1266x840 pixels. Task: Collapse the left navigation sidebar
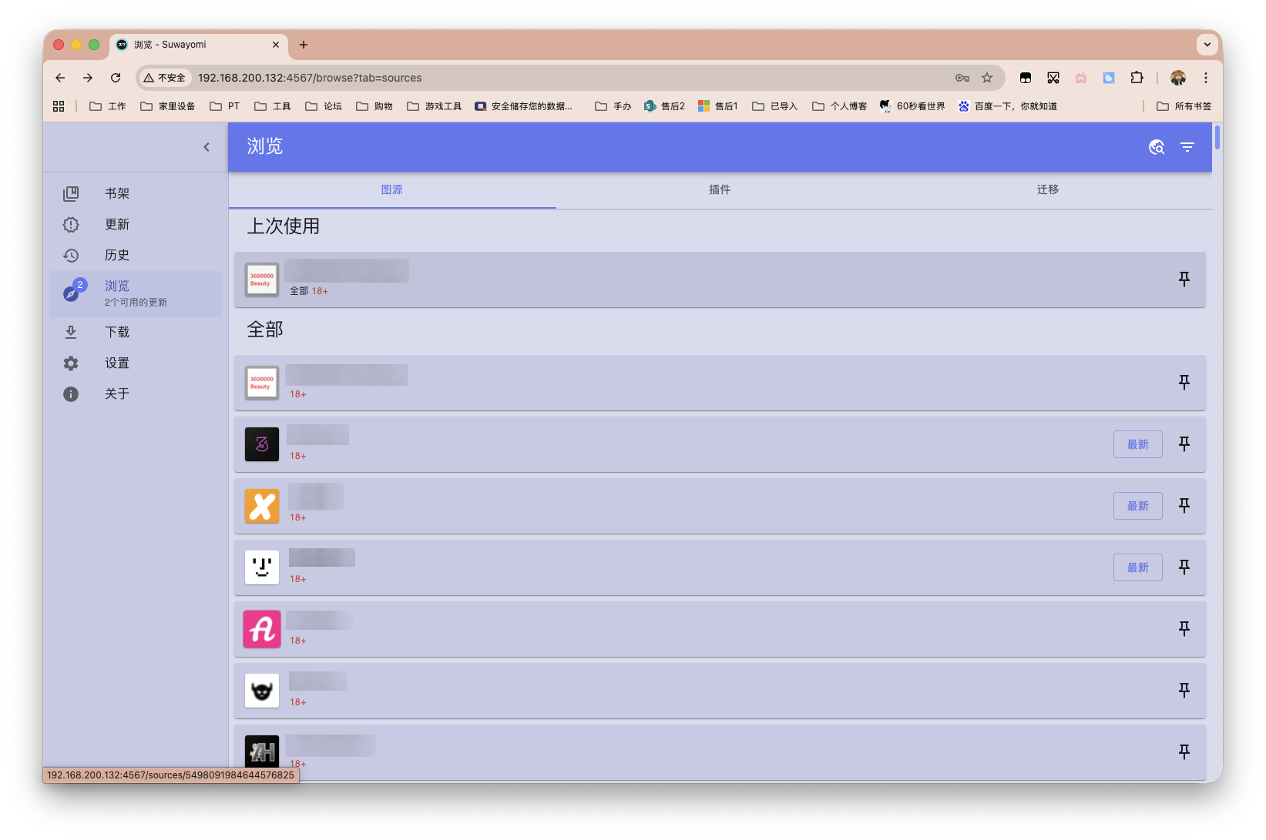(x=207, y=146)
